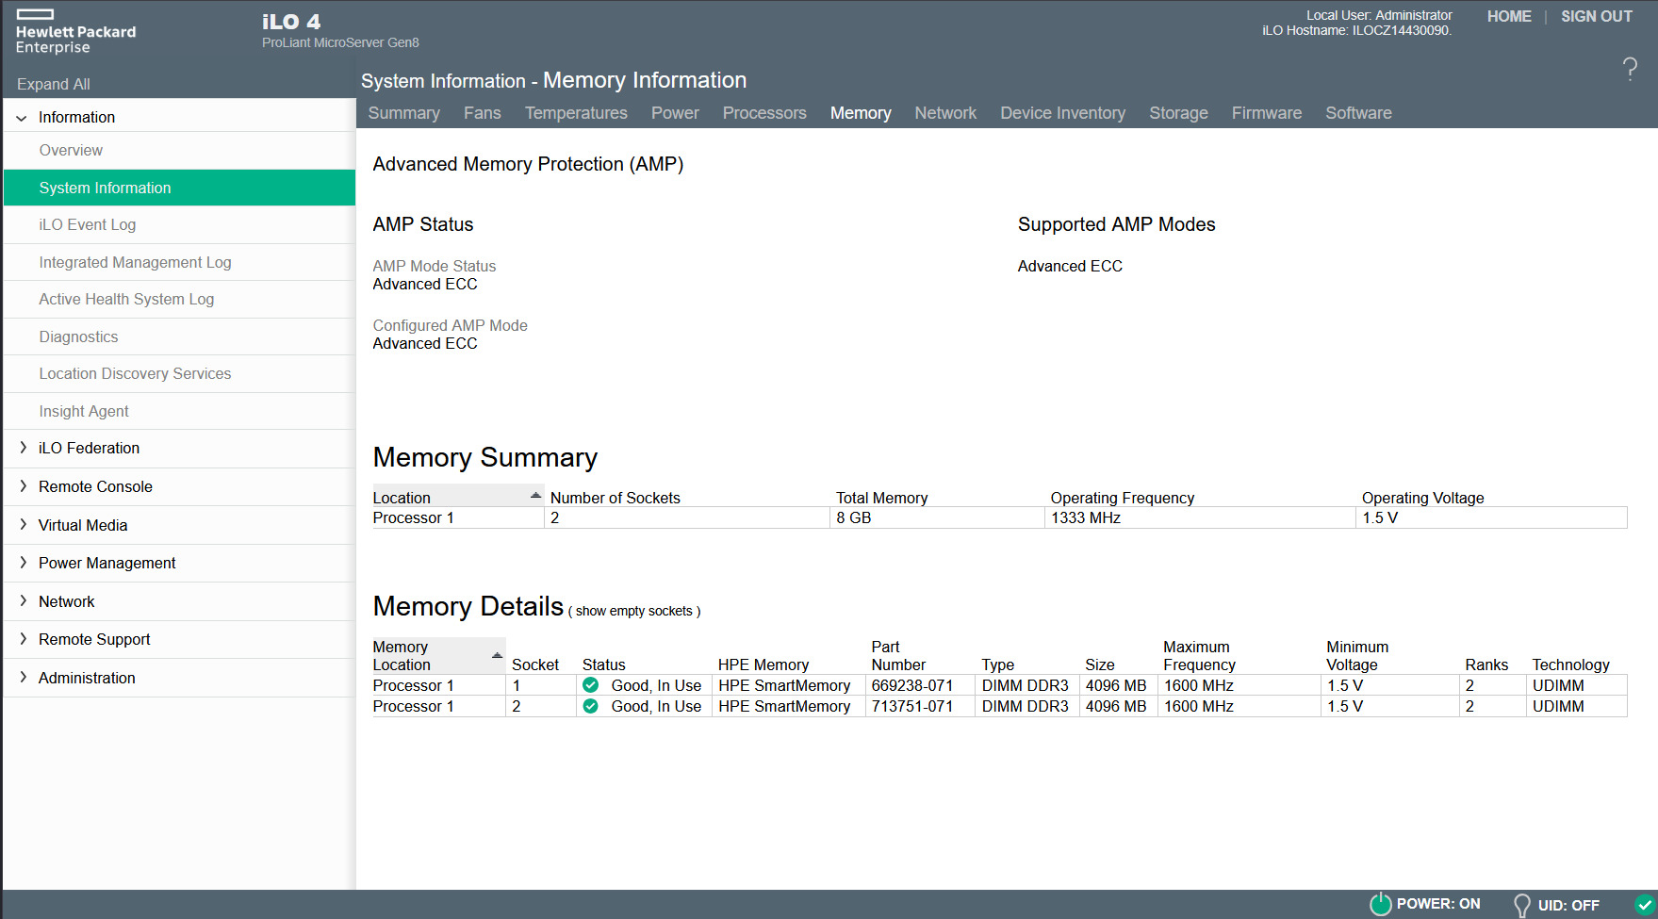The width and height of the screenshot is (1658, 919).
Task: Expand the Remote Console section
Action: (23, 486)
